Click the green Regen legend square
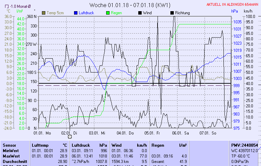The image size is (261, 166). click(108, 13)
